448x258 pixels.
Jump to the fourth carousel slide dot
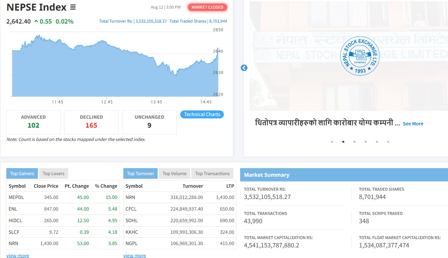[366, 142]
